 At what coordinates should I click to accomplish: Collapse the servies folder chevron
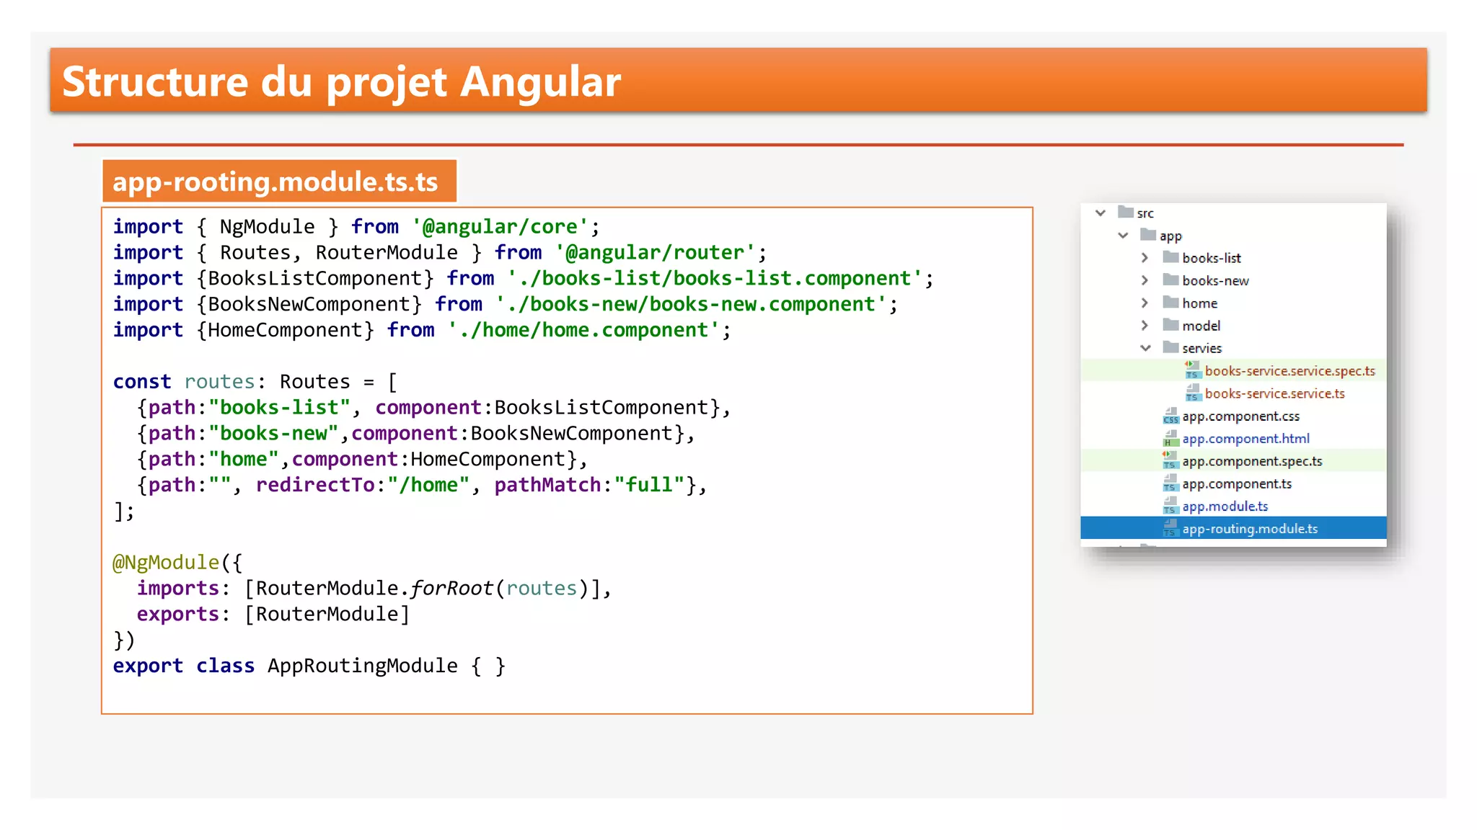1145,348
